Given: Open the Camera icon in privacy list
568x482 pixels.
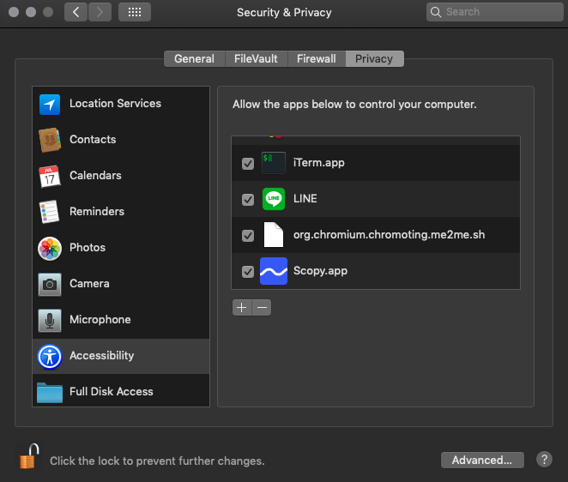Looking at the screenshot, I should tap(50, 284).
